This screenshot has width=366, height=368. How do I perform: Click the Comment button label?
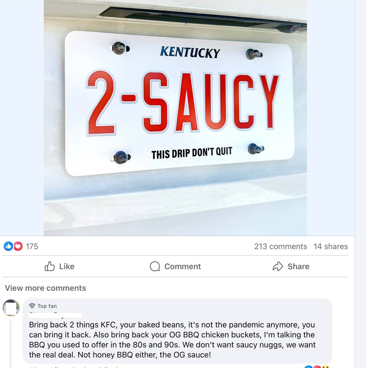[182, 266]
